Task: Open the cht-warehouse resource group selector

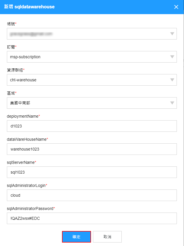Action: [x=92, y=80]
